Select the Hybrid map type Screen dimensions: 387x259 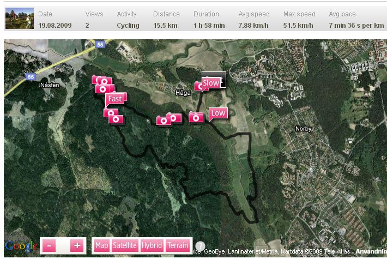pyautogui.click(x=152, y=245)
